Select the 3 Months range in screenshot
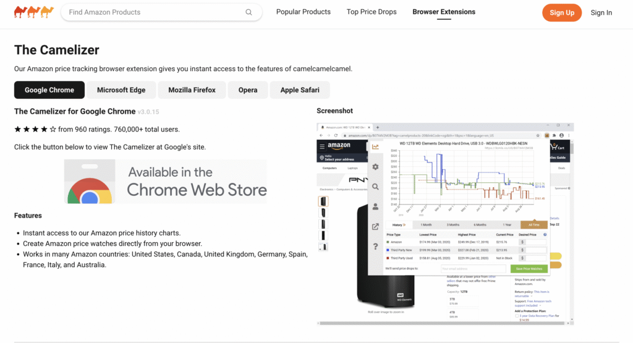This screenshot has height=343, width=633. (453, 225)
